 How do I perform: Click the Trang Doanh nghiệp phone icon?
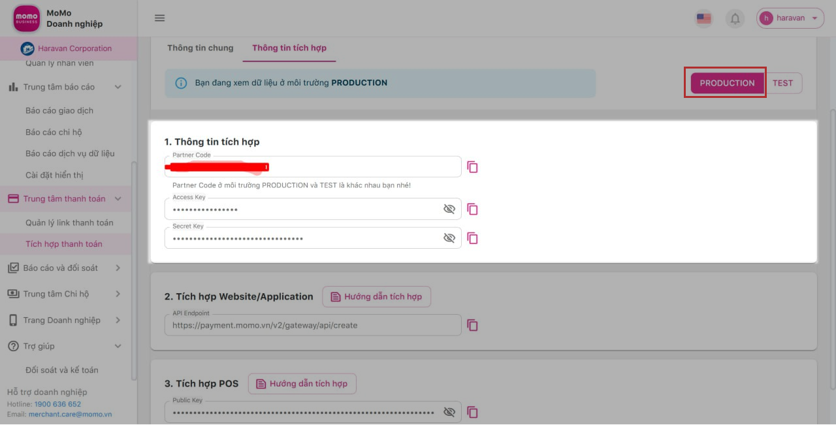(x=13, y=320)
